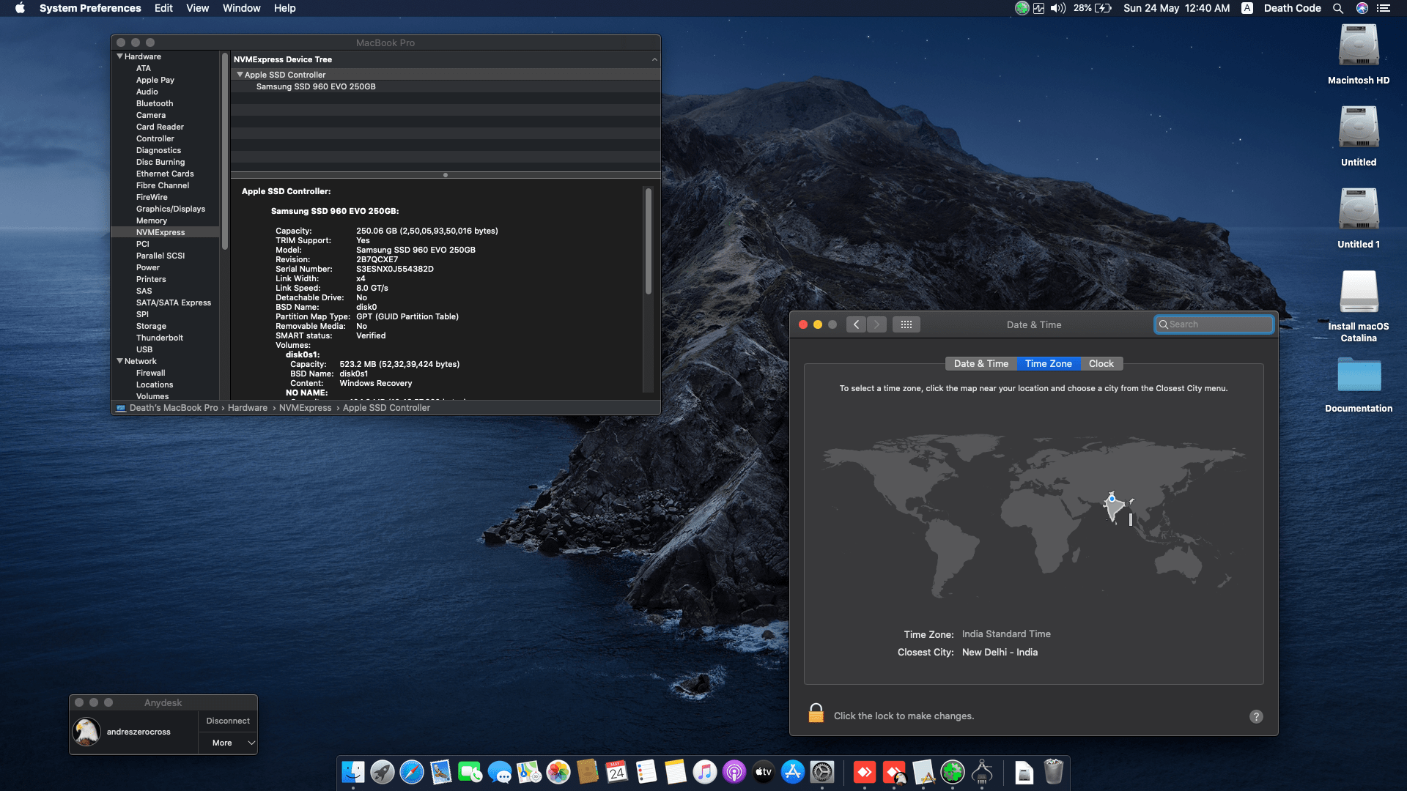Open the Window menu
This screenshot has height=791, width=1407.
coord(241,8)
